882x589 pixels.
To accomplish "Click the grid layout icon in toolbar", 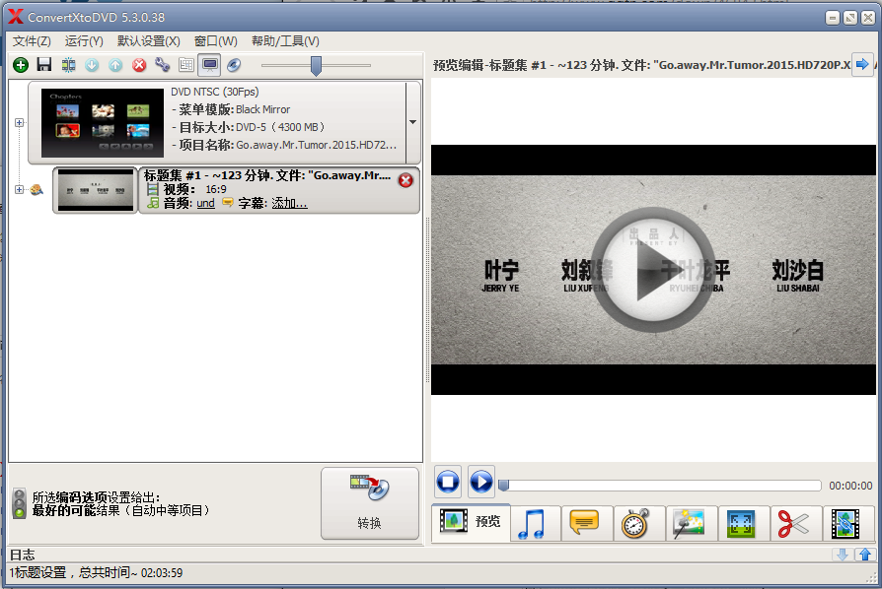I will [186, 65].
